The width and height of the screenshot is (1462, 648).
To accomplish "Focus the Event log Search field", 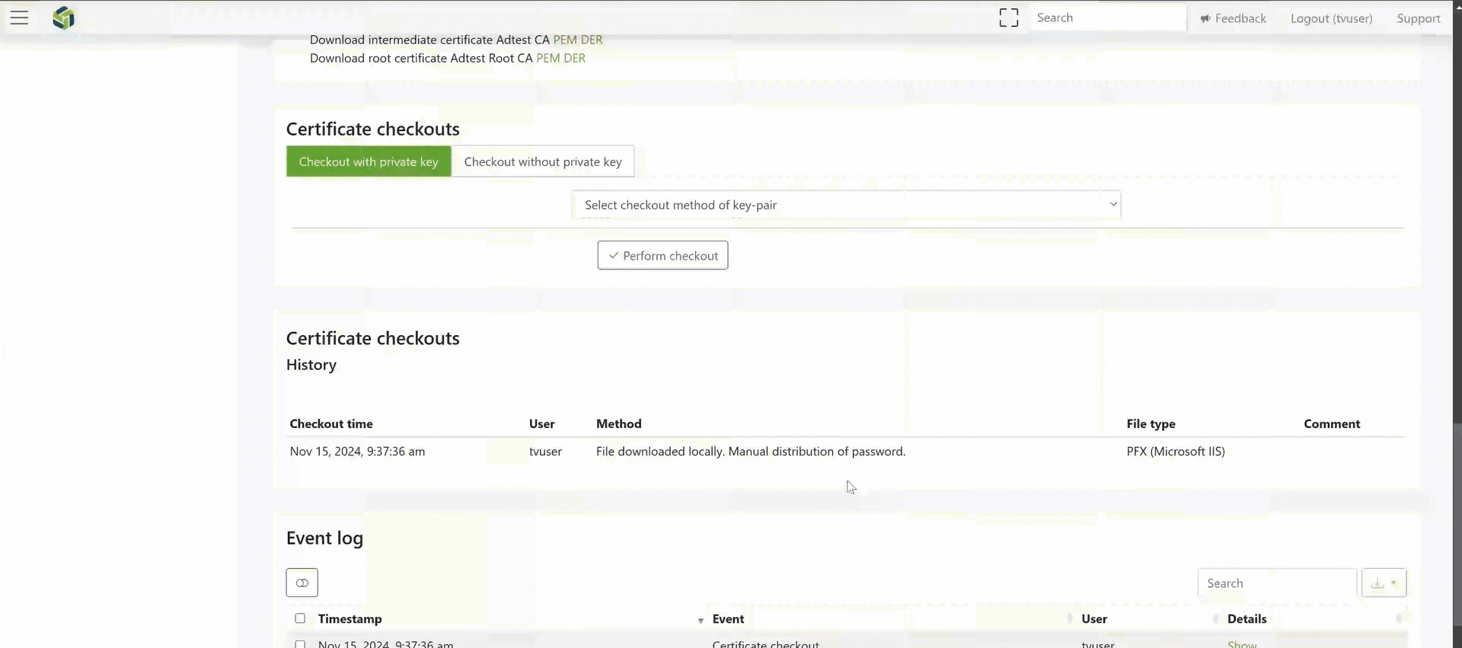I will pyautogui.click(x=1277, y=583).
